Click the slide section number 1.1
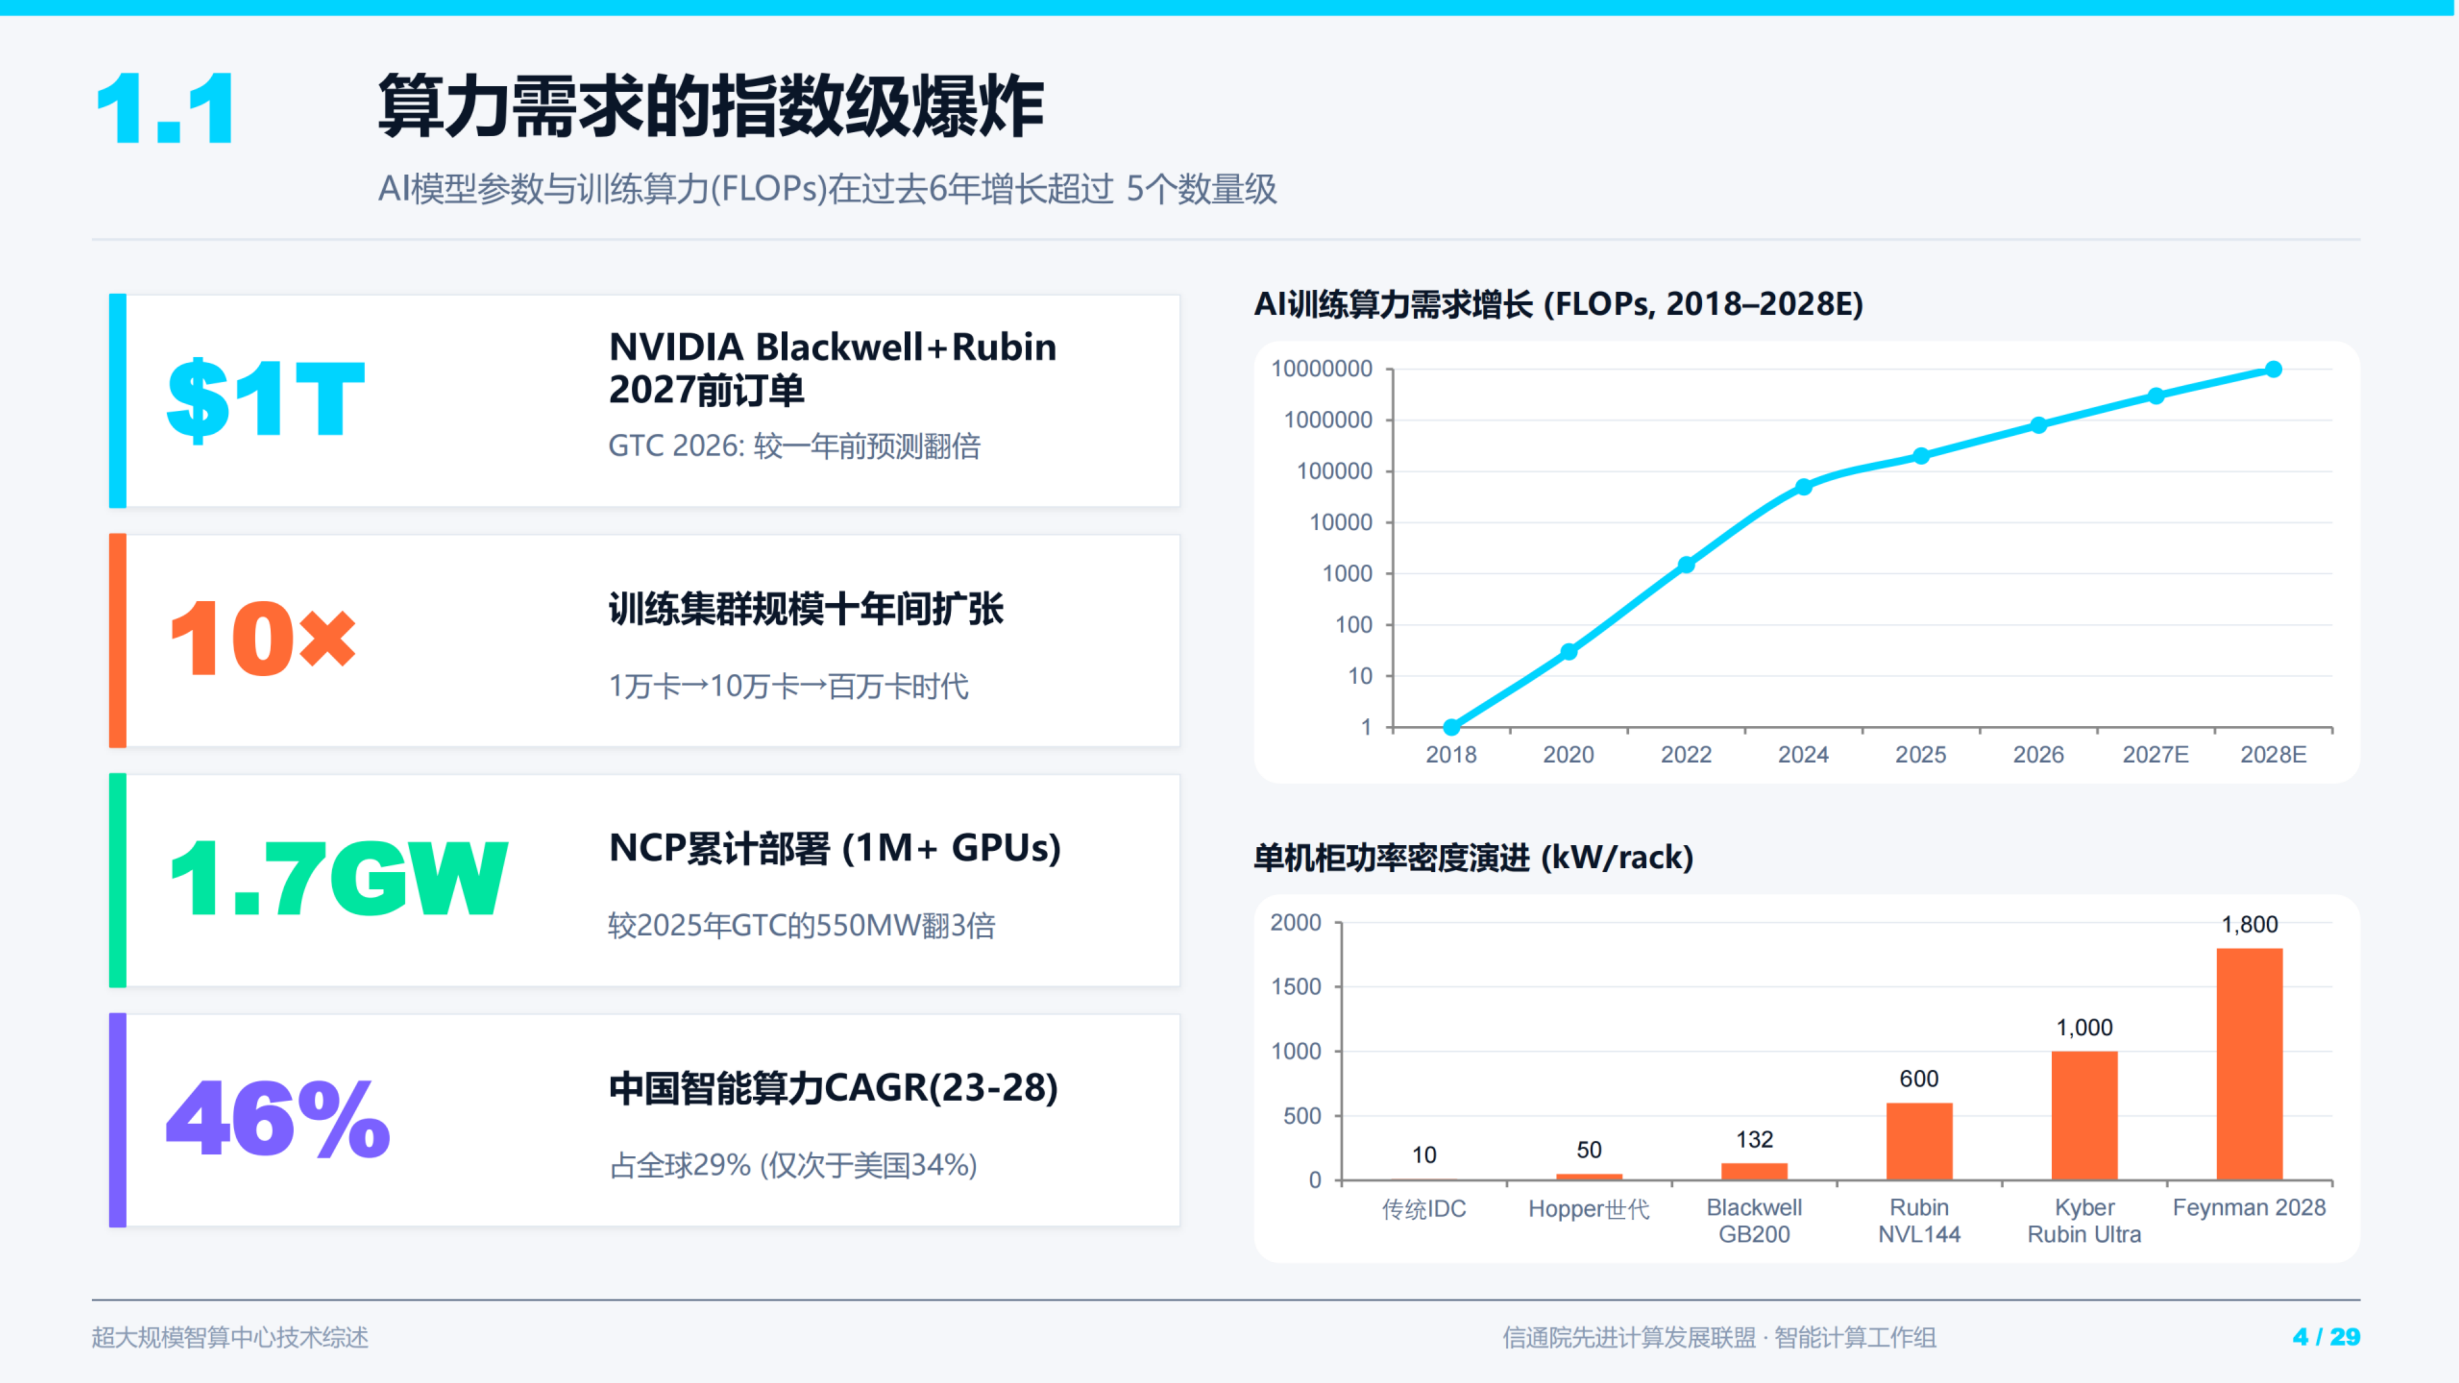 pyautogui.click(x=165, y=109)
